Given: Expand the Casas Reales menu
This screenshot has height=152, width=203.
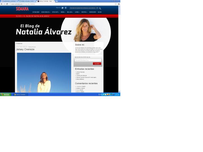Looking at the screenshot, I should (x=45, y=12).
